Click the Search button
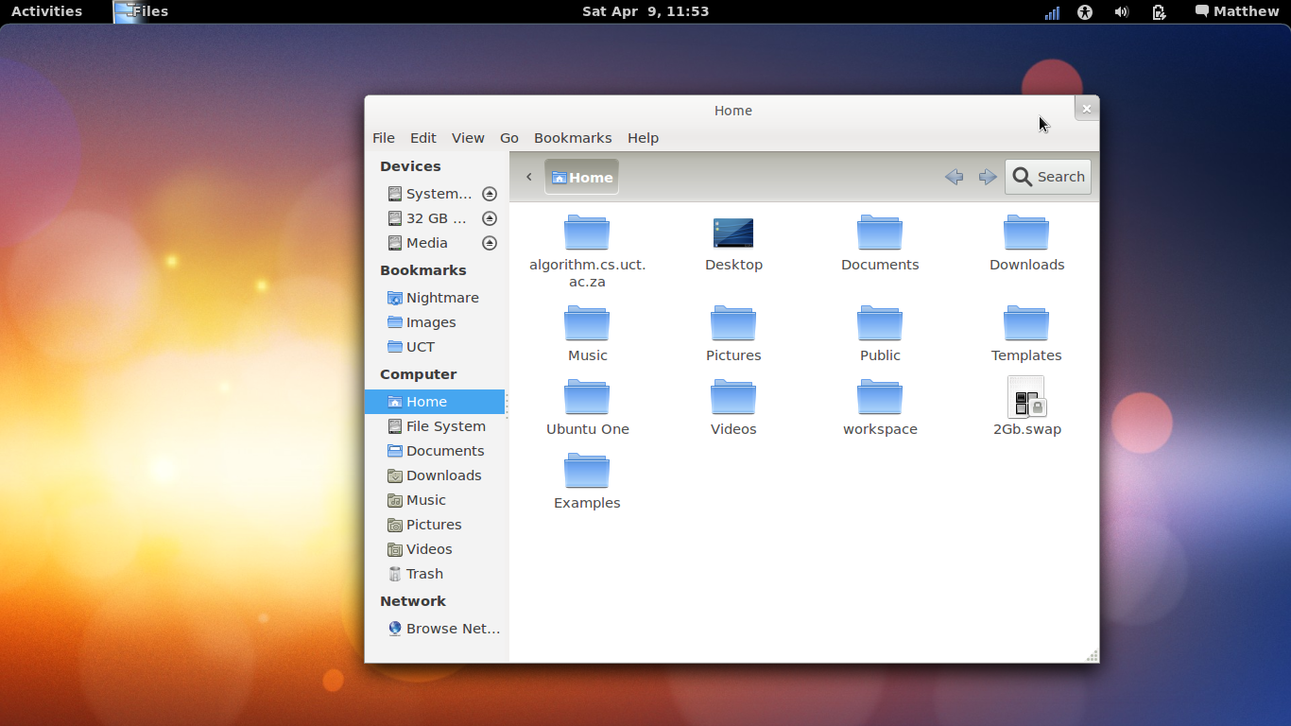Image resolution: width=1291 pixels, height=726 pixels. (x=1047, y=177)
